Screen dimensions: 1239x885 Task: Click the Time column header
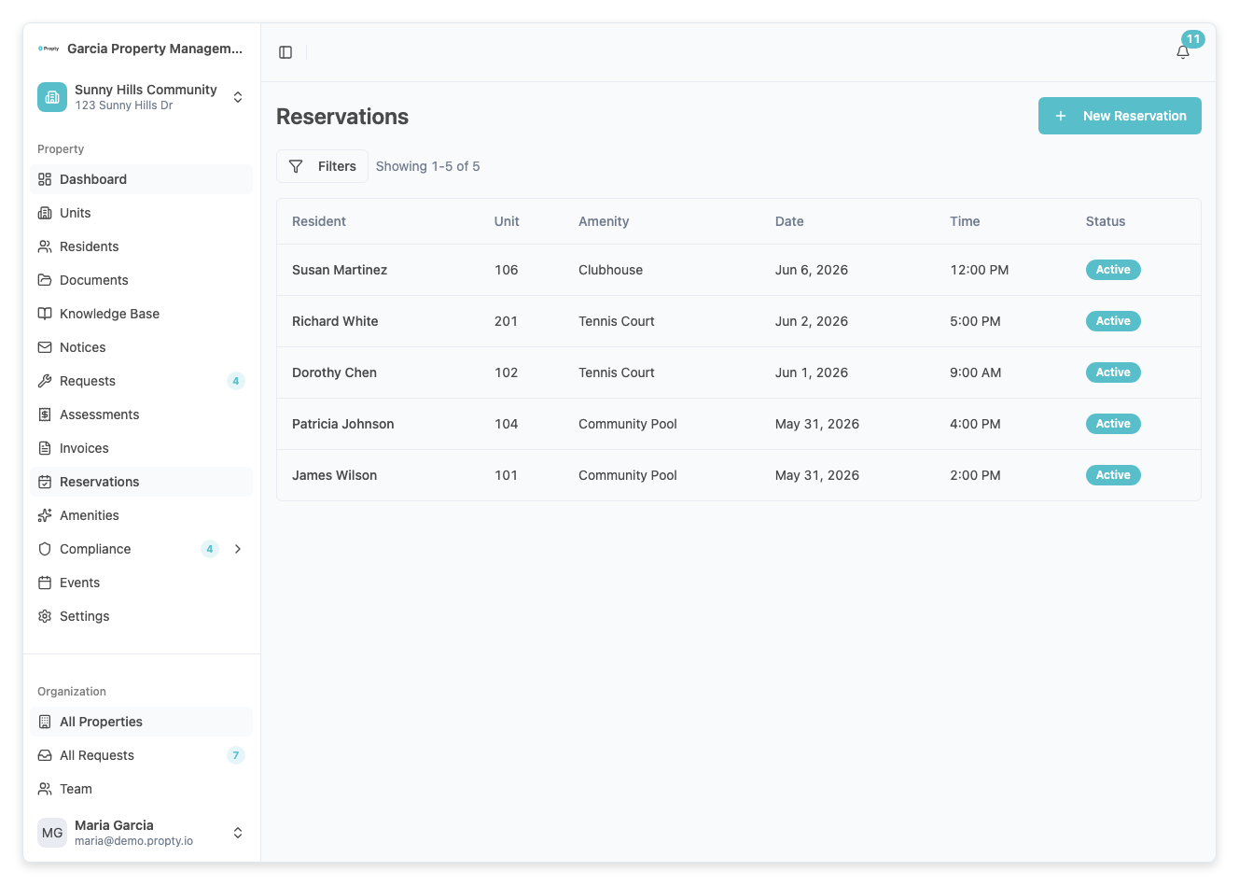pyautogui.click(x=965, y=221)
